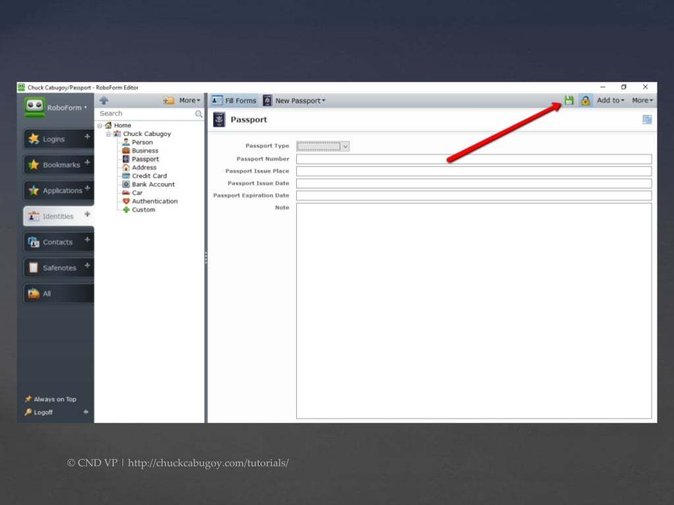The height and width of the screenshot is (505, 674).
Task: Click the Safenotes notepad icon
Action: click(34, 268)
